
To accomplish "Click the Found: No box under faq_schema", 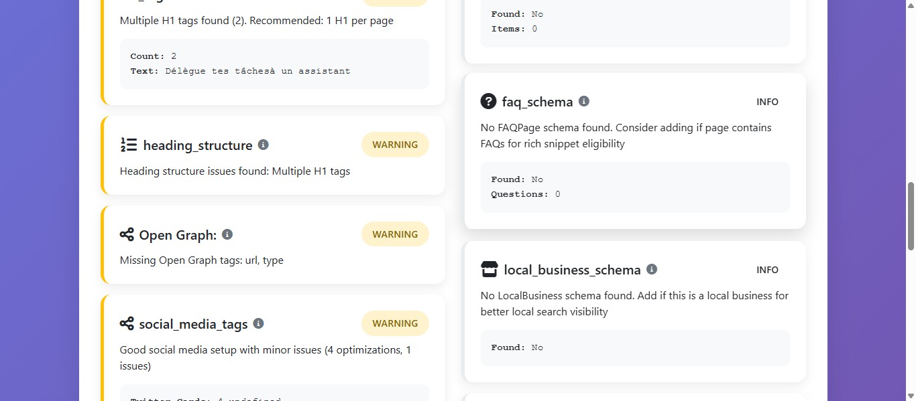I will point(634,186).
